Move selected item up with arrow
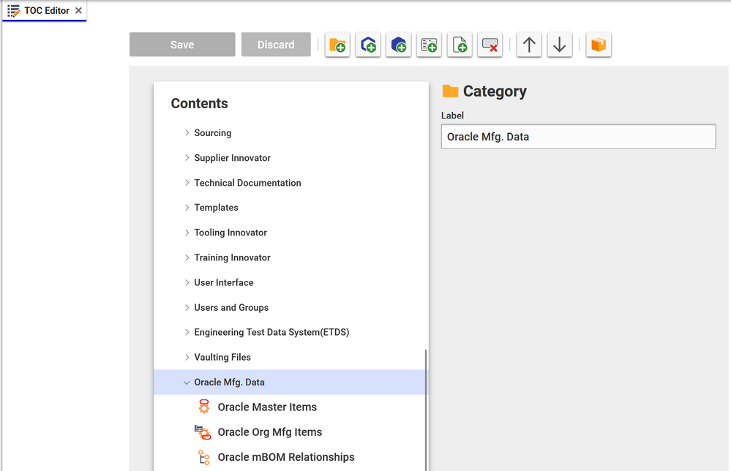Viewport: 731px width, 471px height. 529,45
